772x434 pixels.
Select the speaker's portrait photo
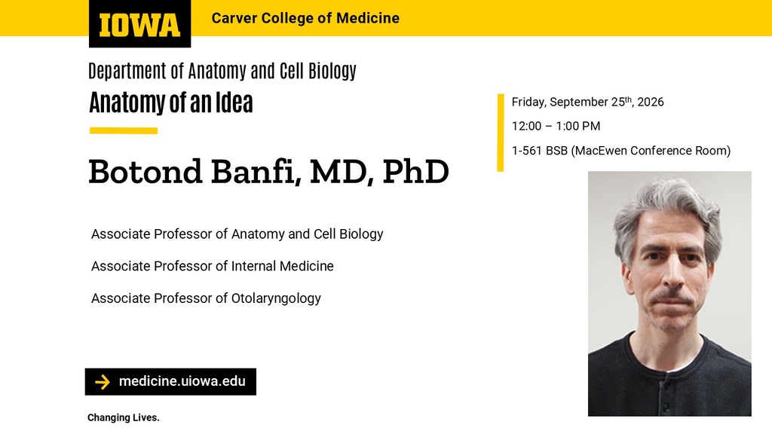(x=669, y=294)
